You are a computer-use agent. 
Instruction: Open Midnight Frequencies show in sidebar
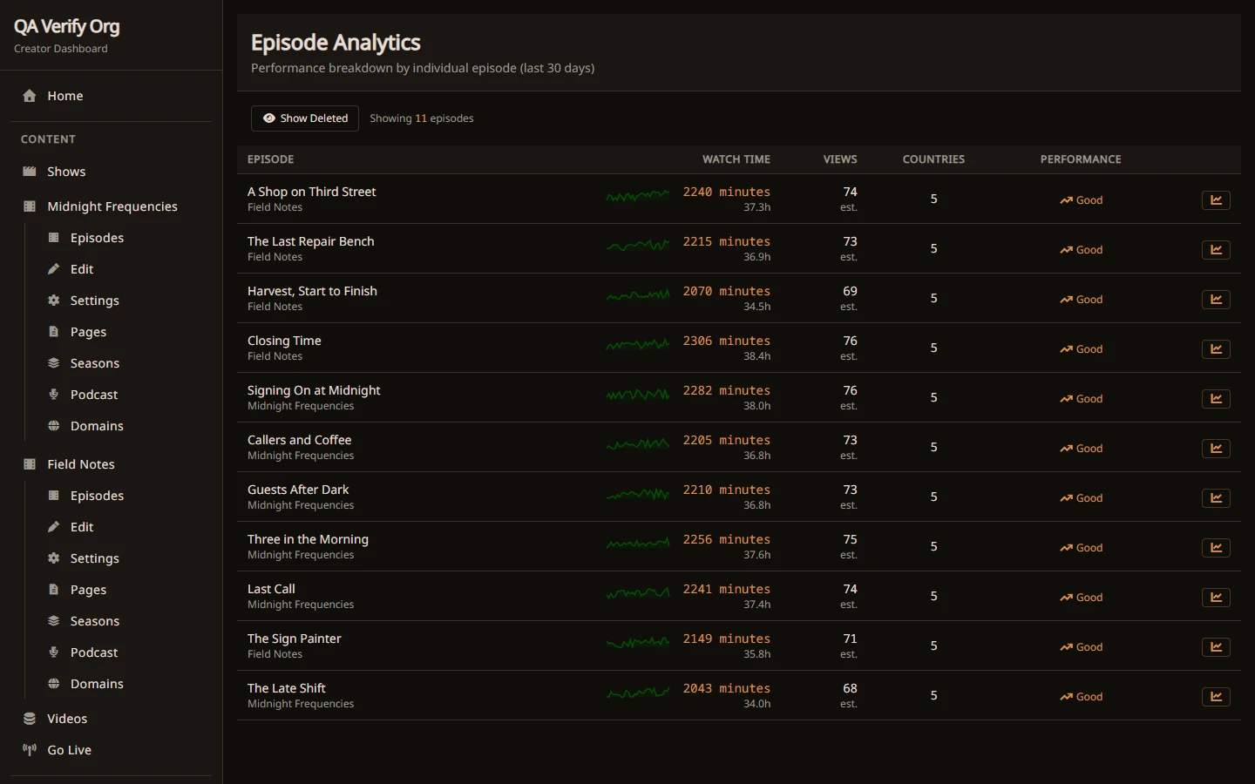coord(112,206)
